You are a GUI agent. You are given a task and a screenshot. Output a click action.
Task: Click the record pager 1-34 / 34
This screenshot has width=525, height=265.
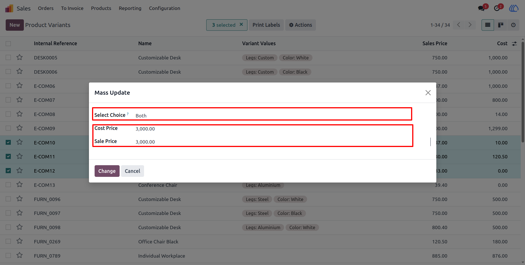point(440,25)
